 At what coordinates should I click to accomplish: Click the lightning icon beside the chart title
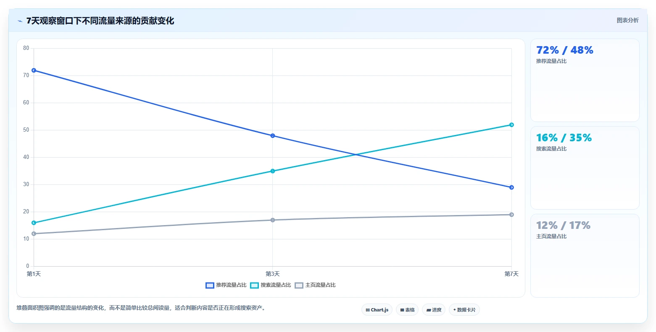pos(20,21)
